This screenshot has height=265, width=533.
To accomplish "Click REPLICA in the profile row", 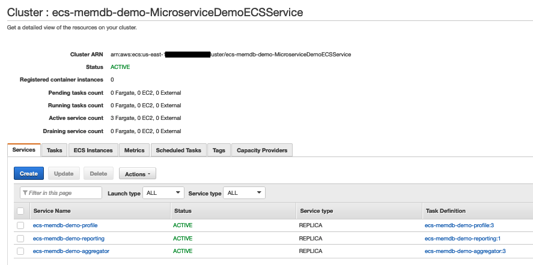I will (x=311, y=225).
